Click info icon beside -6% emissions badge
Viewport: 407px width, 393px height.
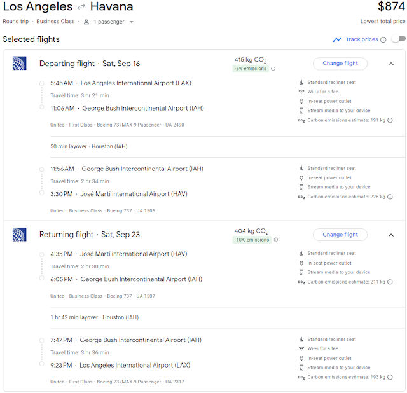tap(273, 69)
